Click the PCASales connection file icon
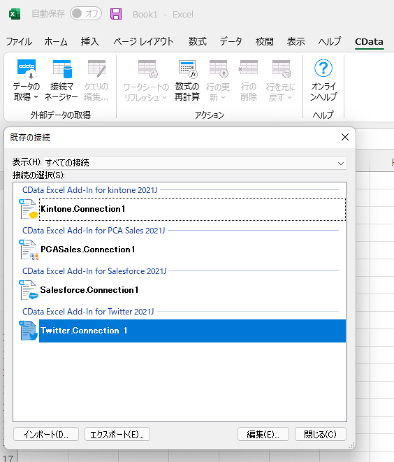This screenshot has height=462, width=394. pyautogui.click(x=29, y=250)
